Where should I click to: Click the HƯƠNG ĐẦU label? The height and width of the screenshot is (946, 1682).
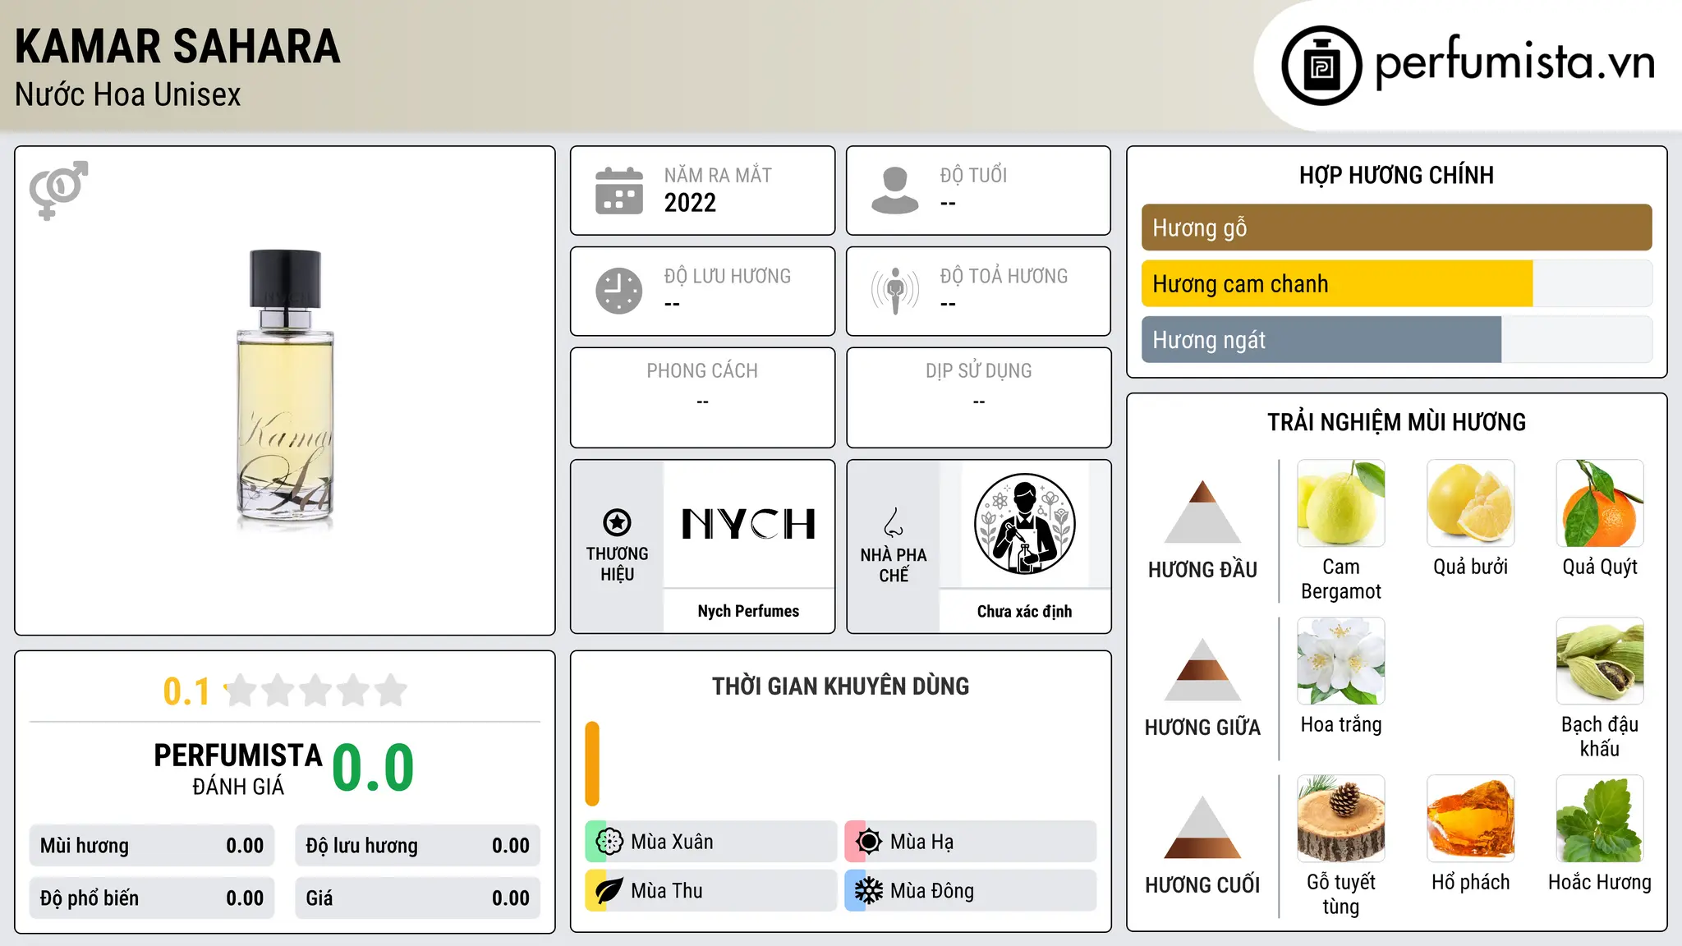pyautogui.click(x=1202, y=570)
